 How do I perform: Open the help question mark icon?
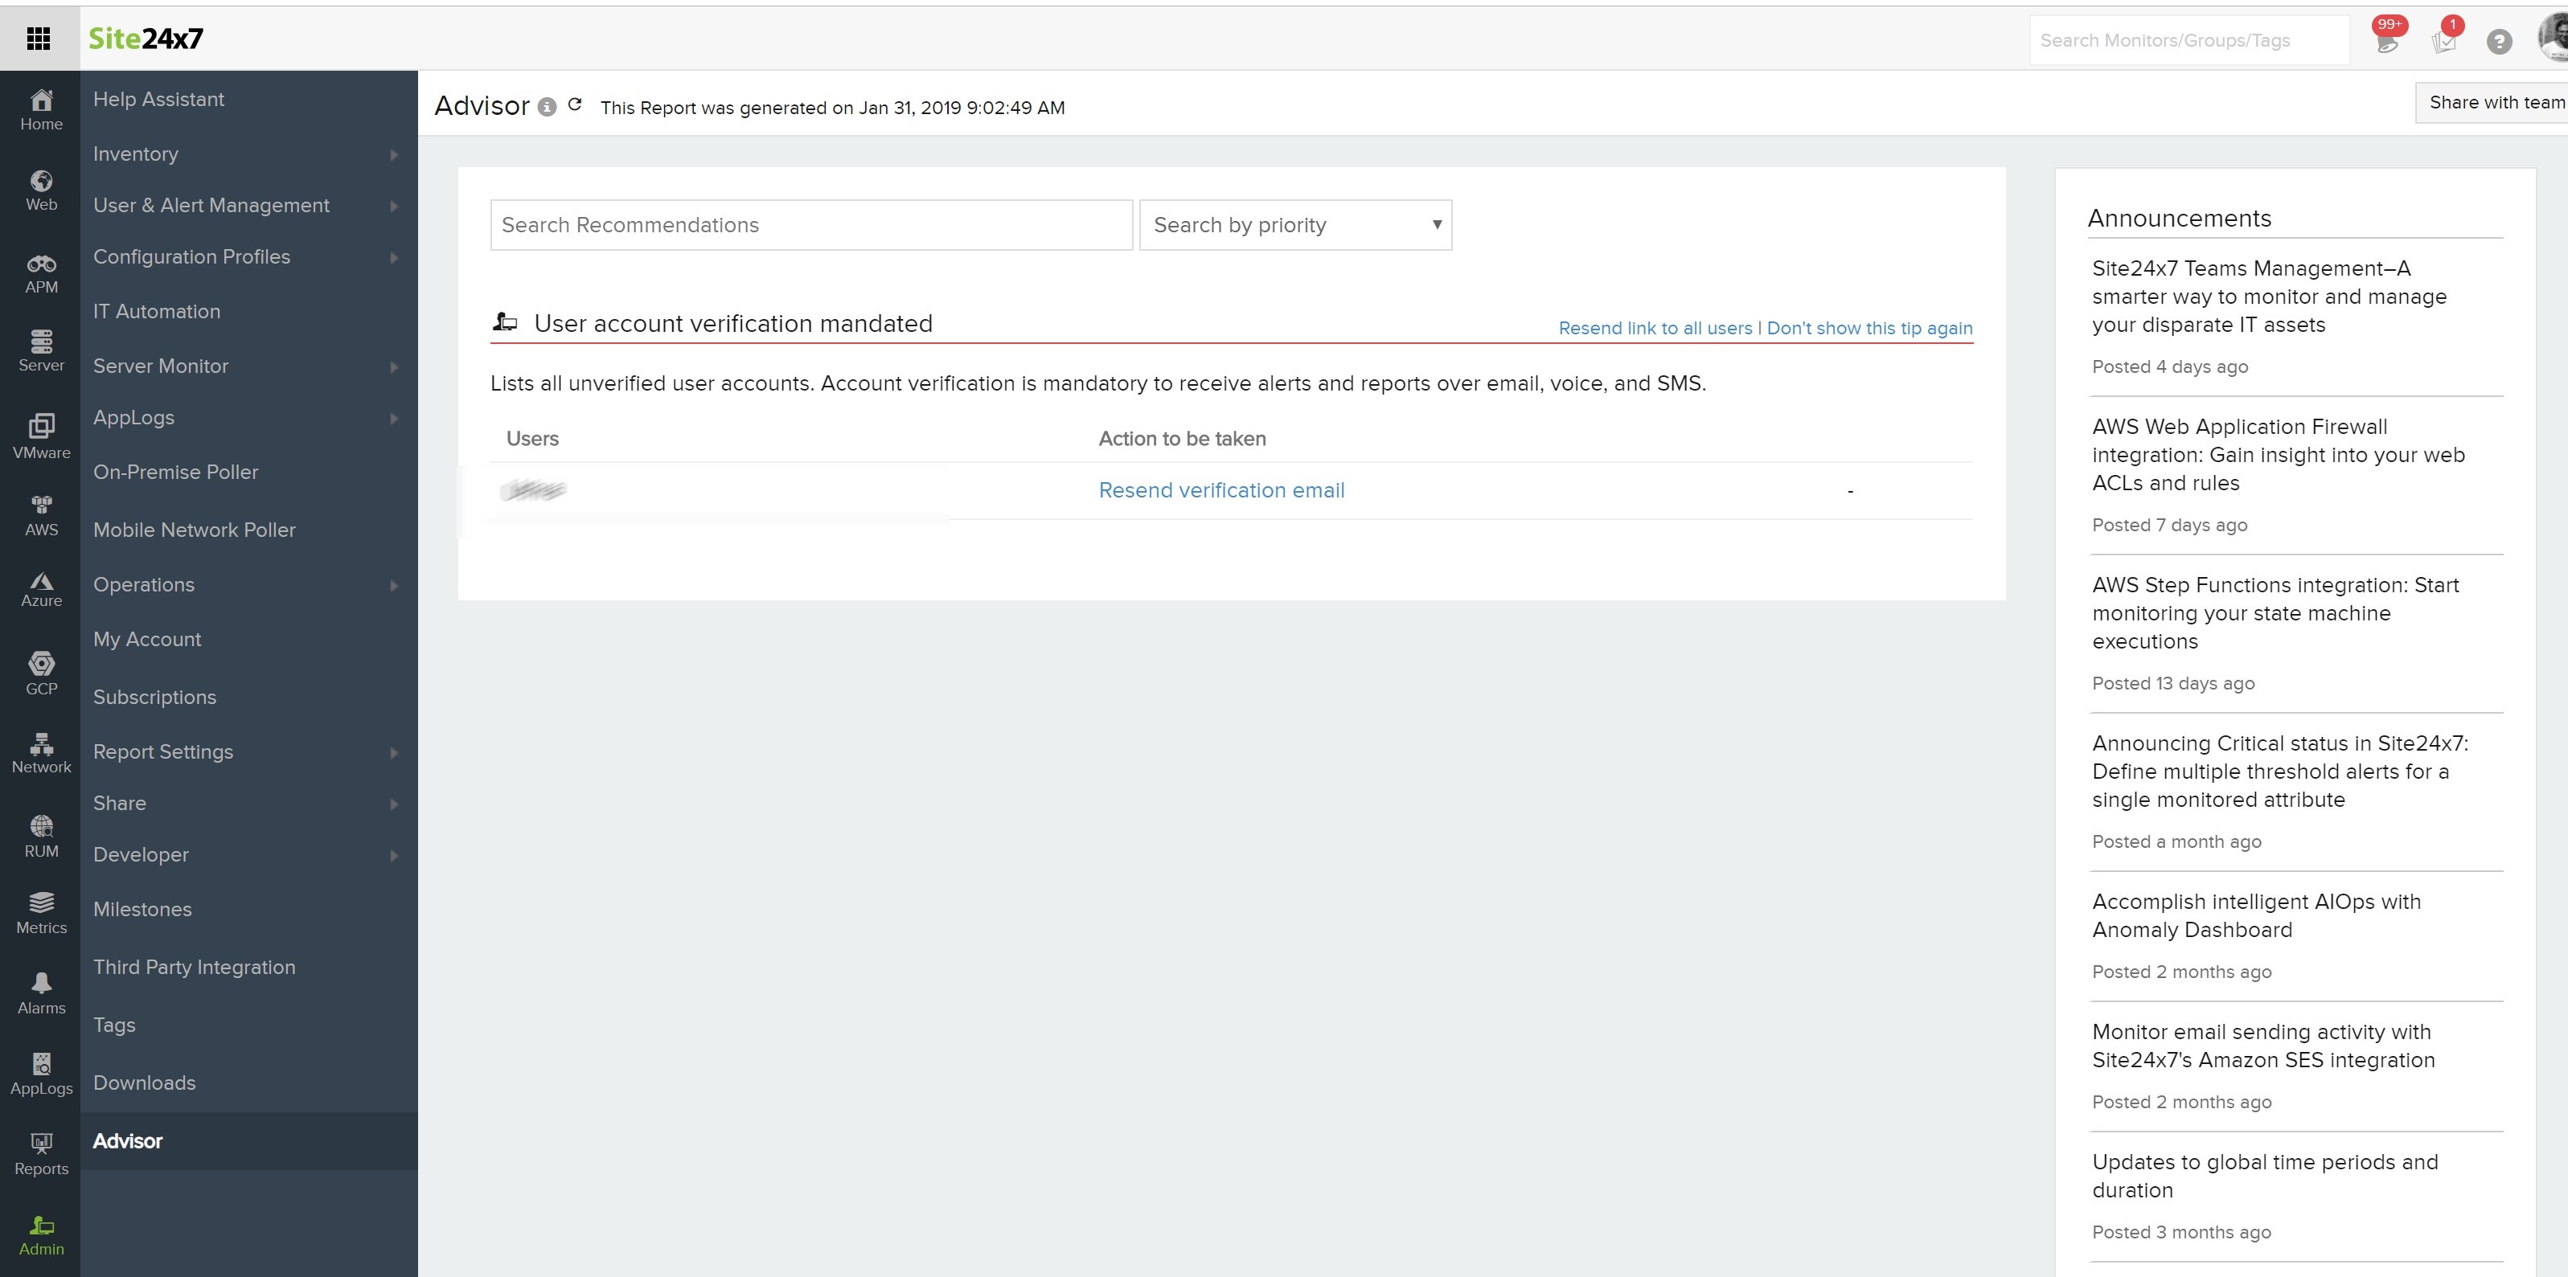click(2498, 41)
